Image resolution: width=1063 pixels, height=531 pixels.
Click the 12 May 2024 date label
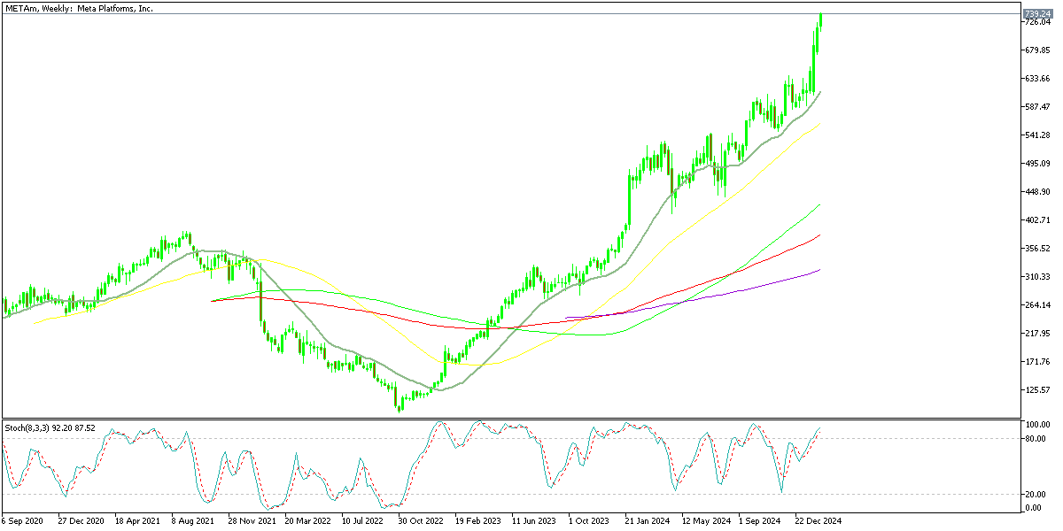[705, 521]
